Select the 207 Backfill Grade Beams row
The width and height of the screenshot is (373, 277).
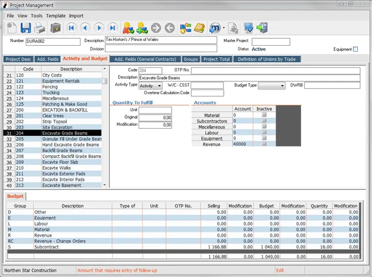pos(53,151)
